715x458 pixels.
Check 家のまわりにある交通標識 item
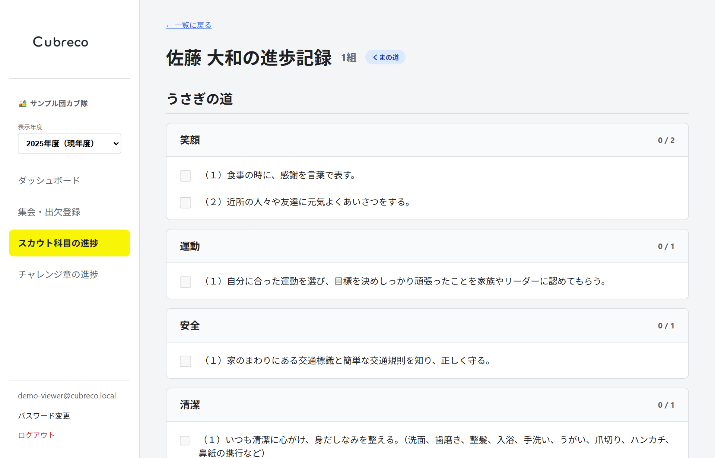(x=185, y=361)
